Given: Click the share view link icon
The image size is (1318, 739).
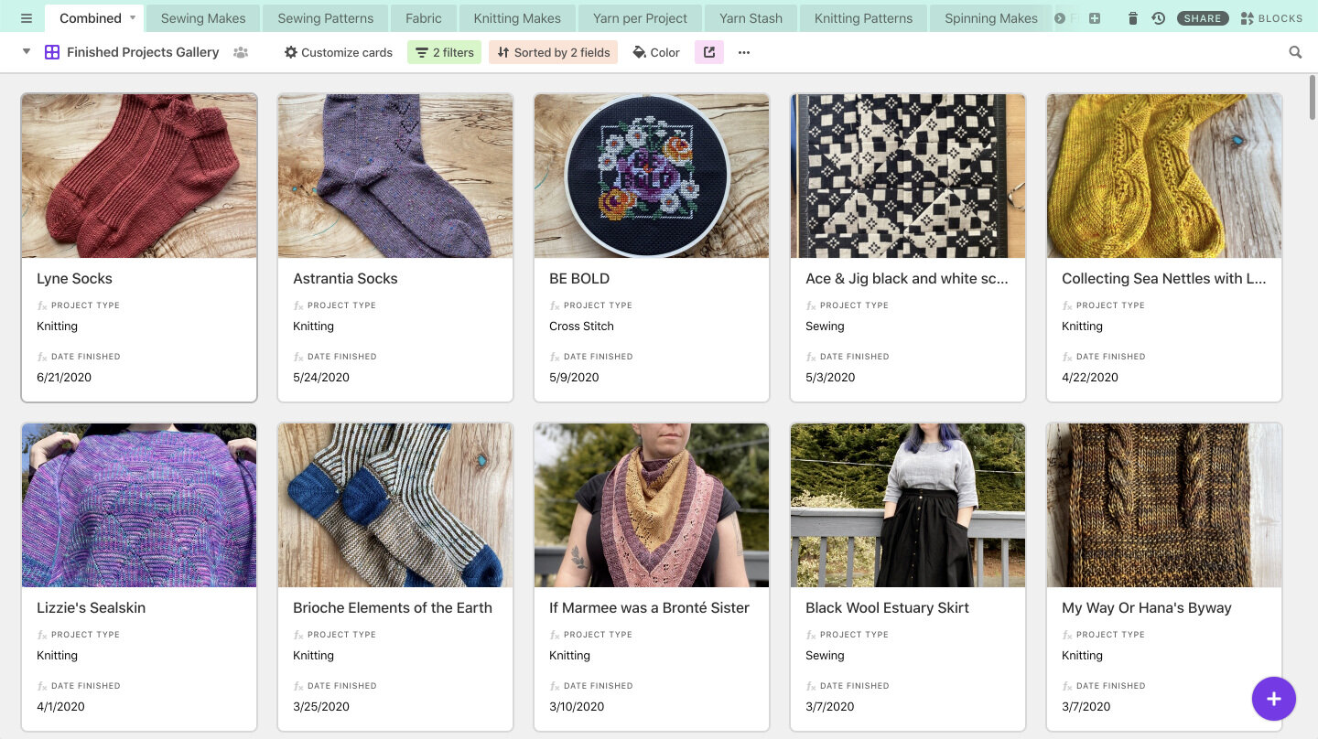Looking at the screenshot, I should [709, 52].
